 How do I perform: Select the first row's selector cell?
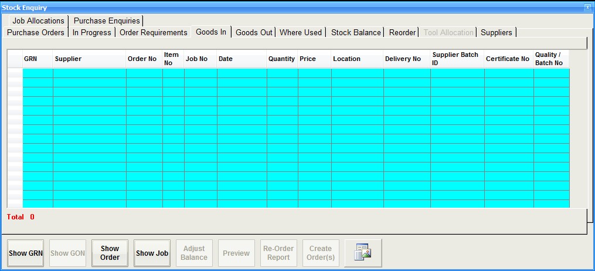[x=15, y=73]
